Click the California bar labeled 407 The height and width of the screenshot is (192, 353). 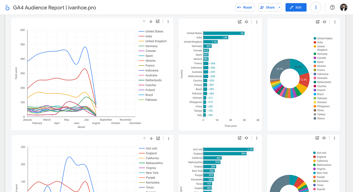click(x=212, y=158)
